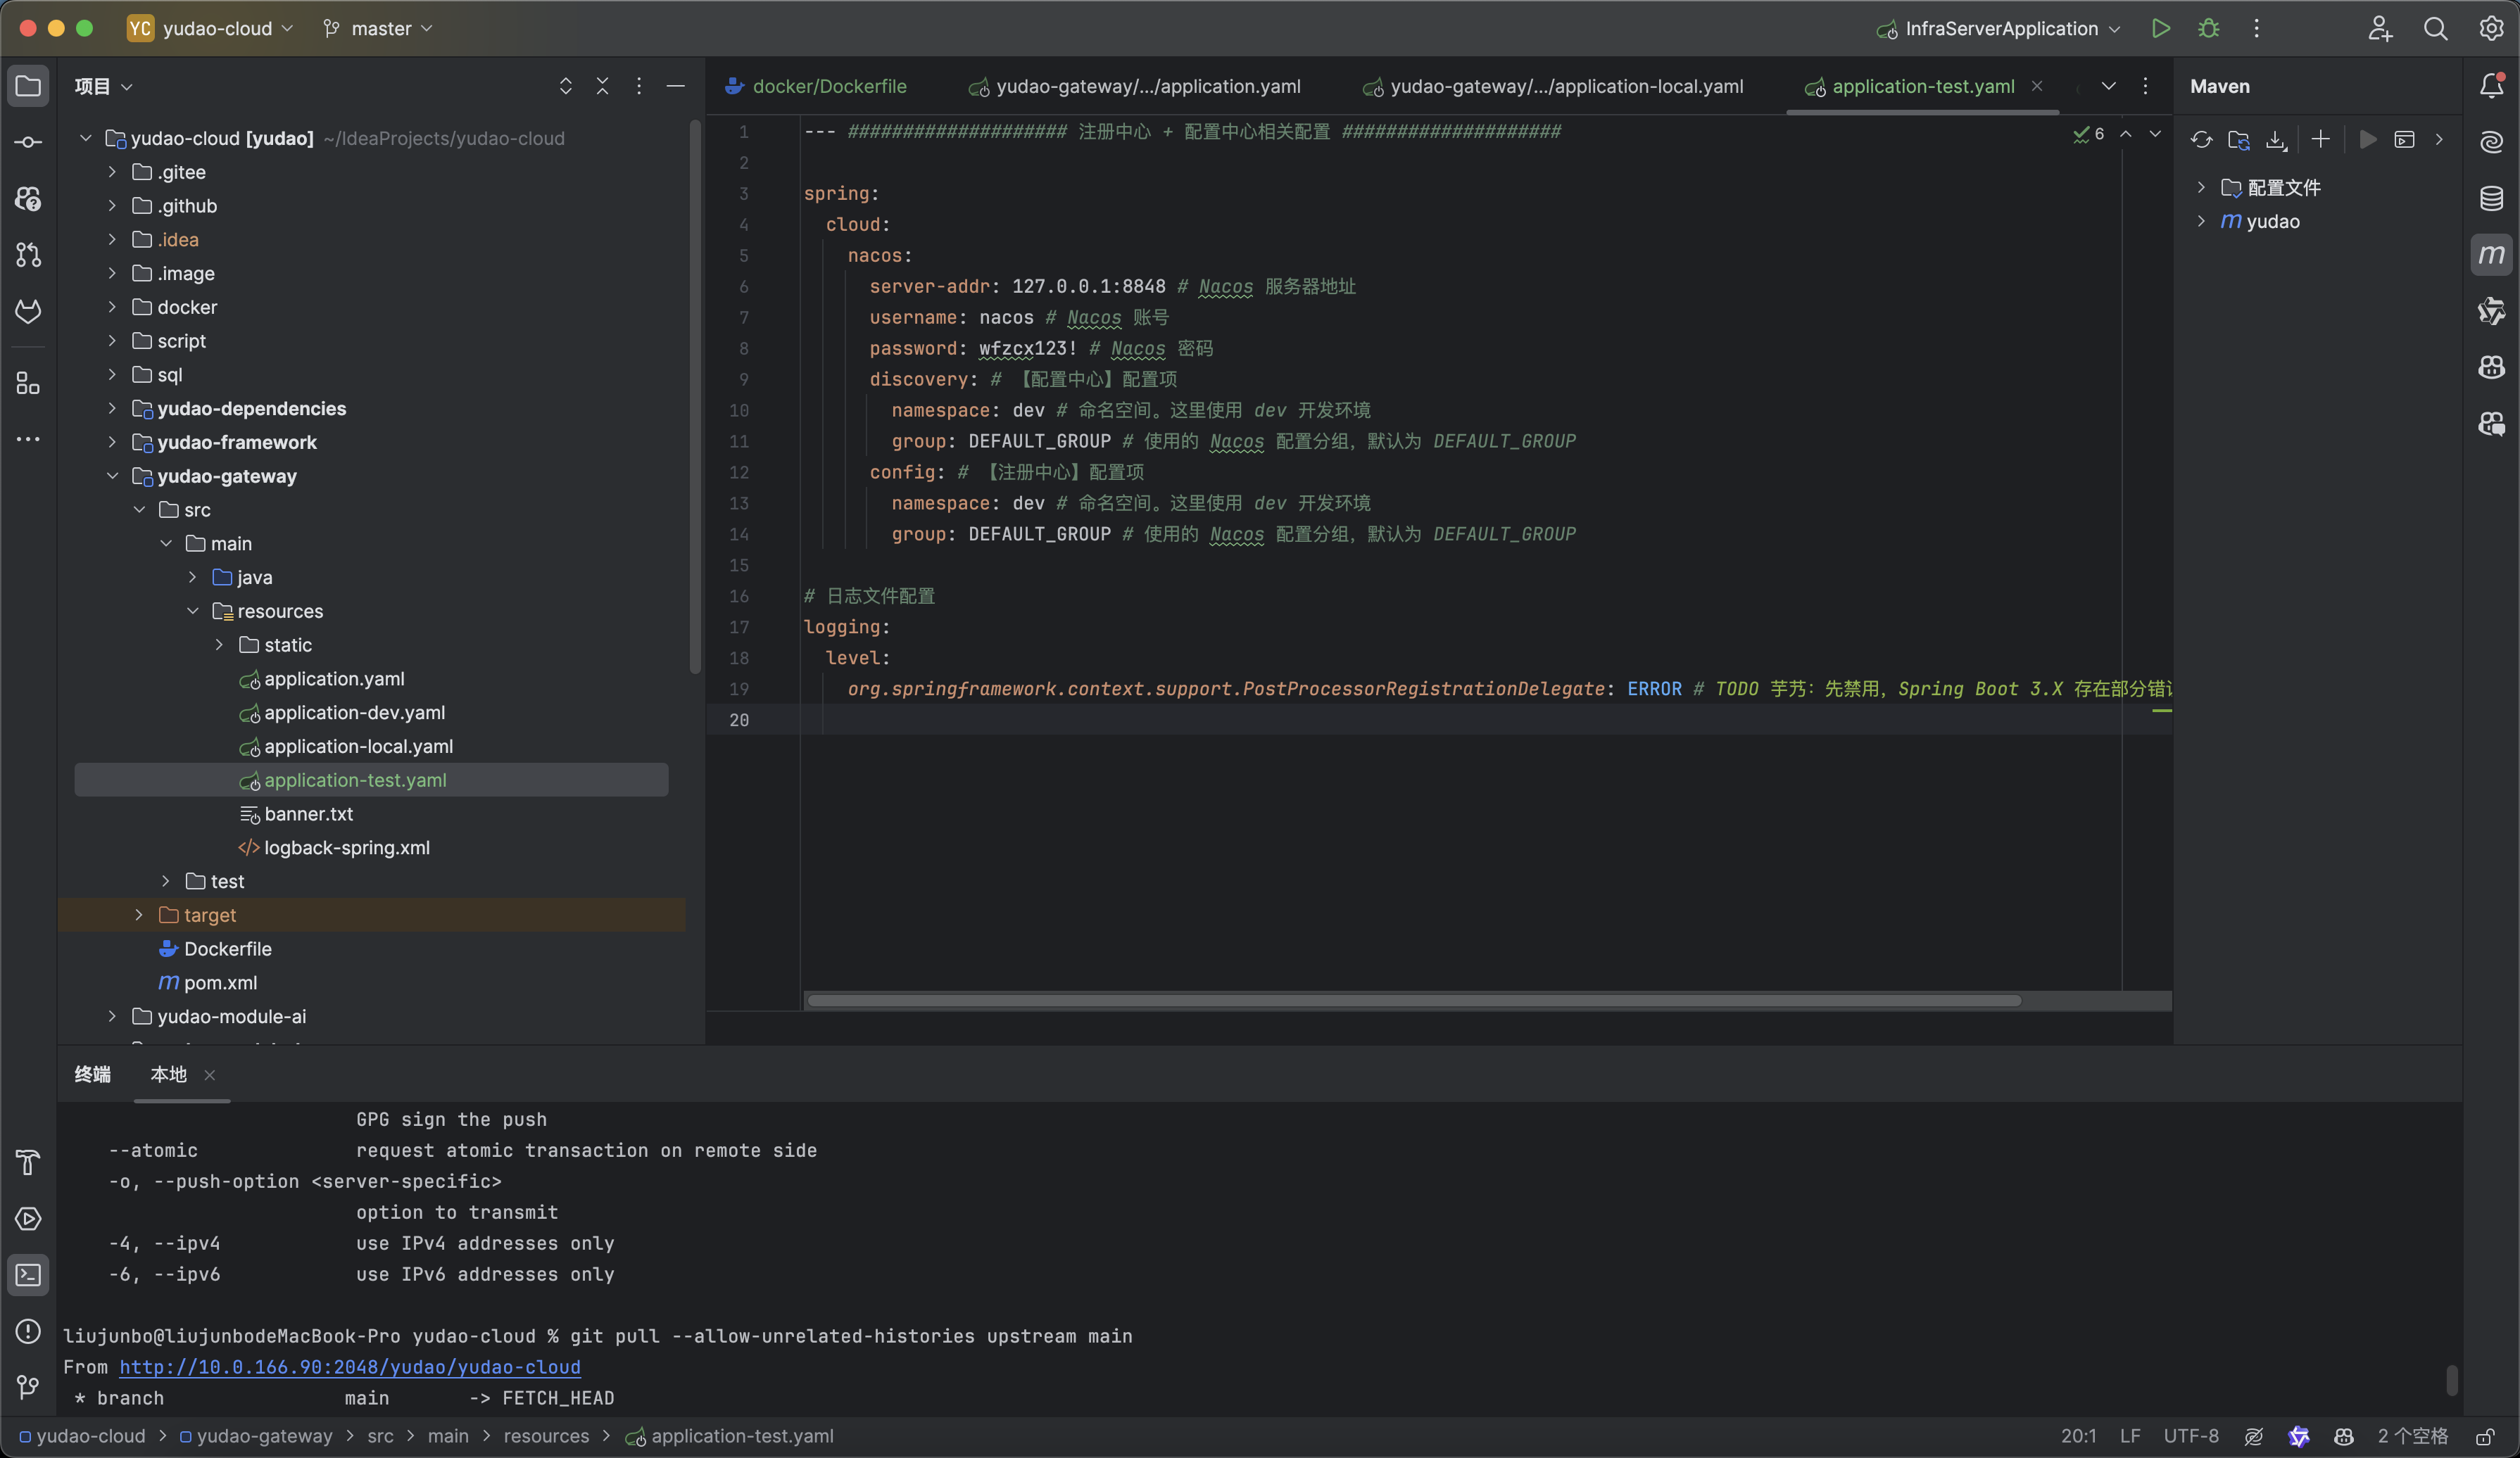Open the Database tool window
The width and height of the screenshot is (2520, 1458).
click(x=2491, y=199)
